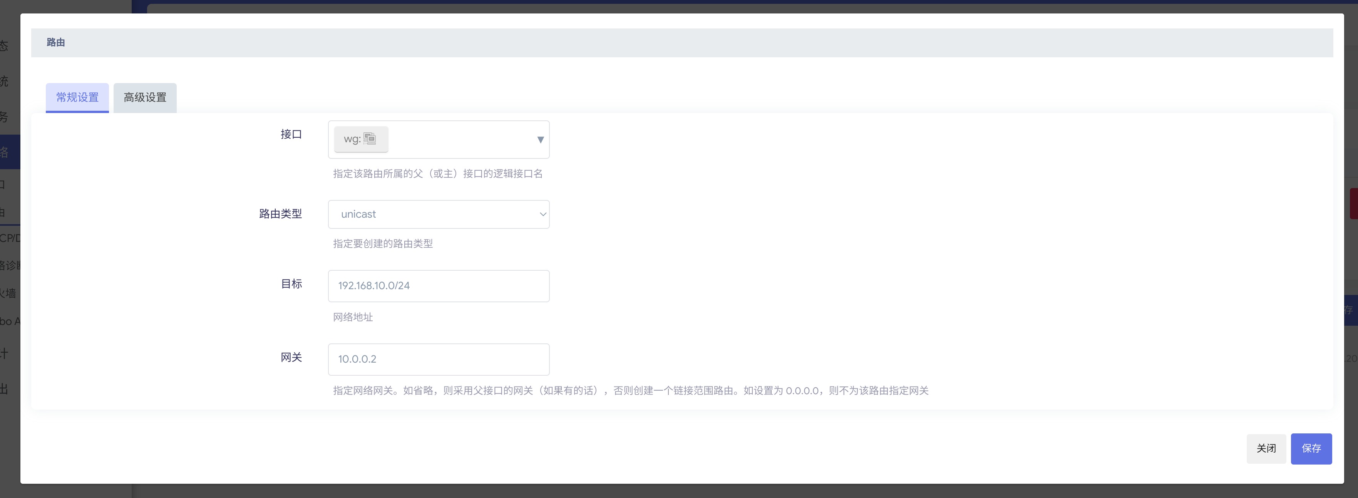
Task: Click the 网关 field label
Action: pos(291,357)
